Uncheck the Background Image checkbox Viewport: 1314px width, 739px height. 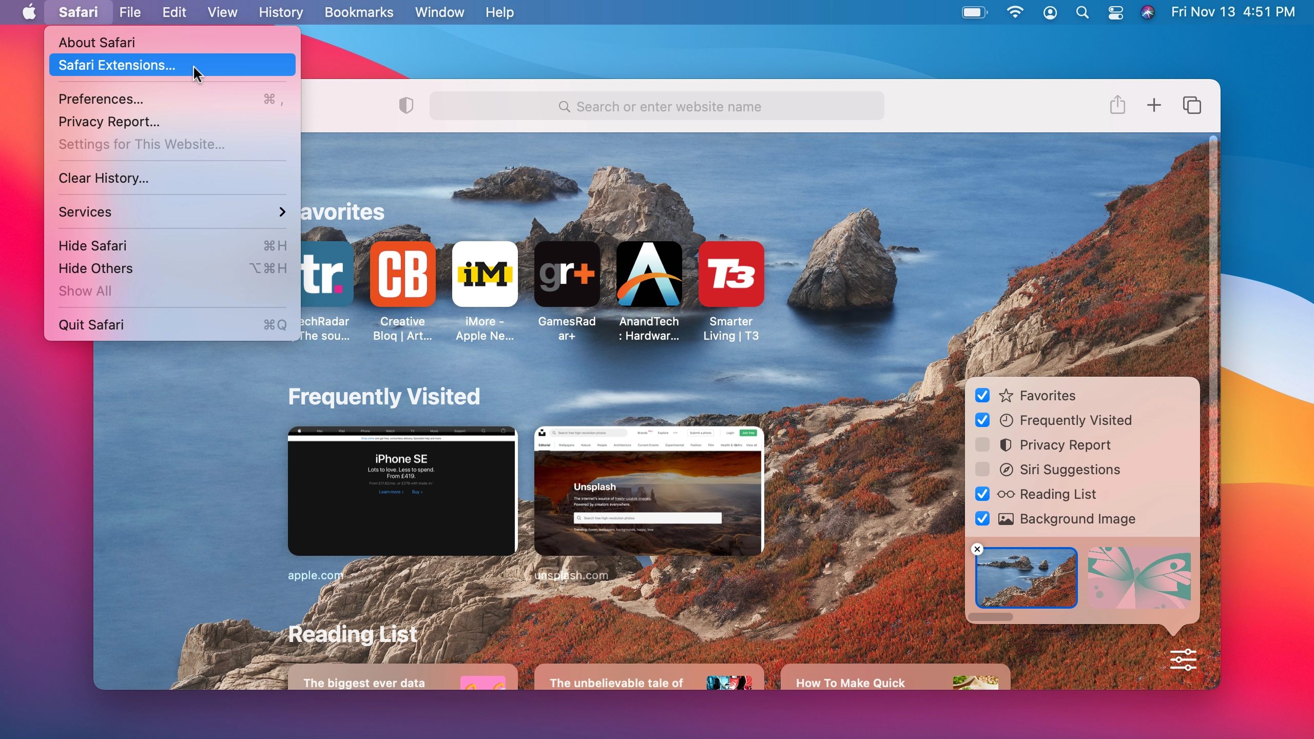pos(982,519)
